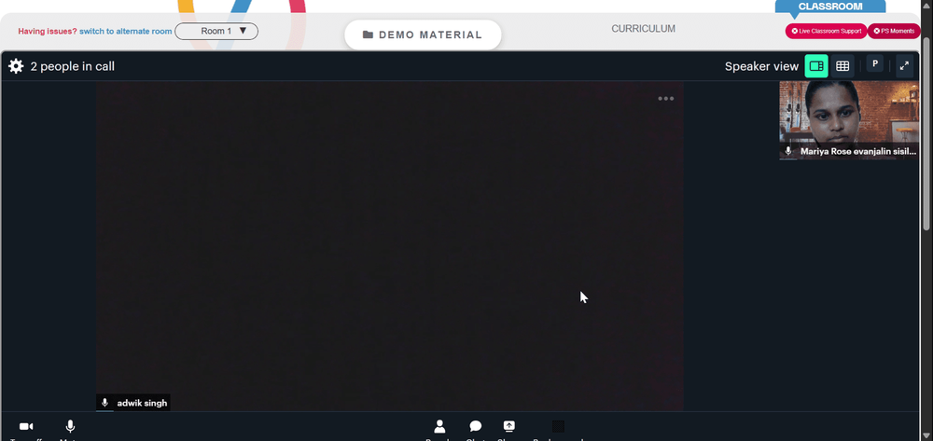This screenshot has height=441, width=933.
Task: Click PS Moments button
Action: [x=894, y=31]
